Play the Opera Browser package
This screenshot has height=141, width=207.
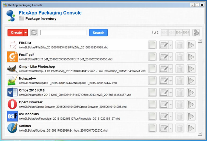tap(191, 104)
